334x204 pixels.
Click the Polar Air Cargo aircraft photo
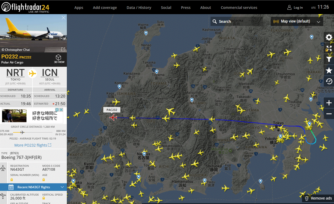click(x=33, y=33)
